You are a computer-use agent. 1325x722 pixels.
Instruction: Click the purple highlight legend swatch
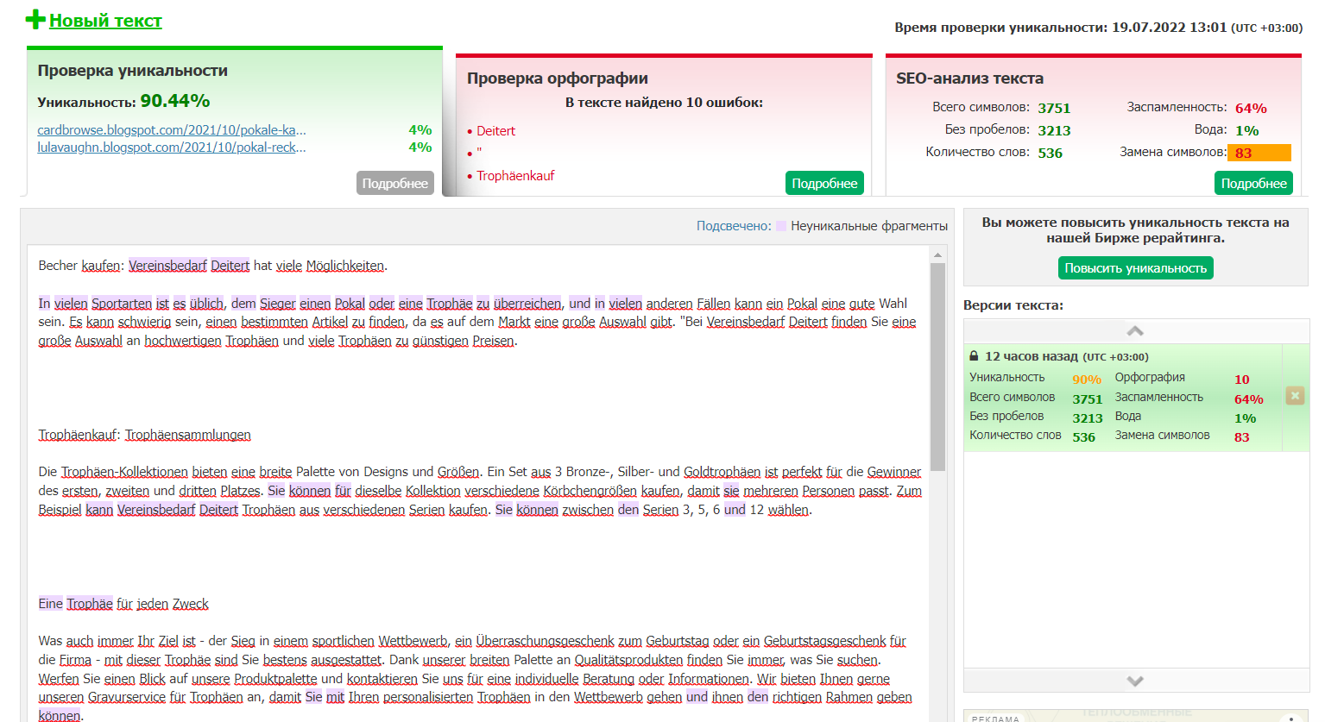click(781, 226)
